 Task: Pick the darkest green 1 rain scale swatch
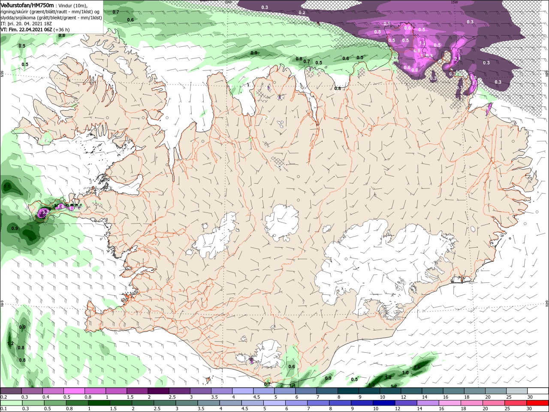coord(99,403)
